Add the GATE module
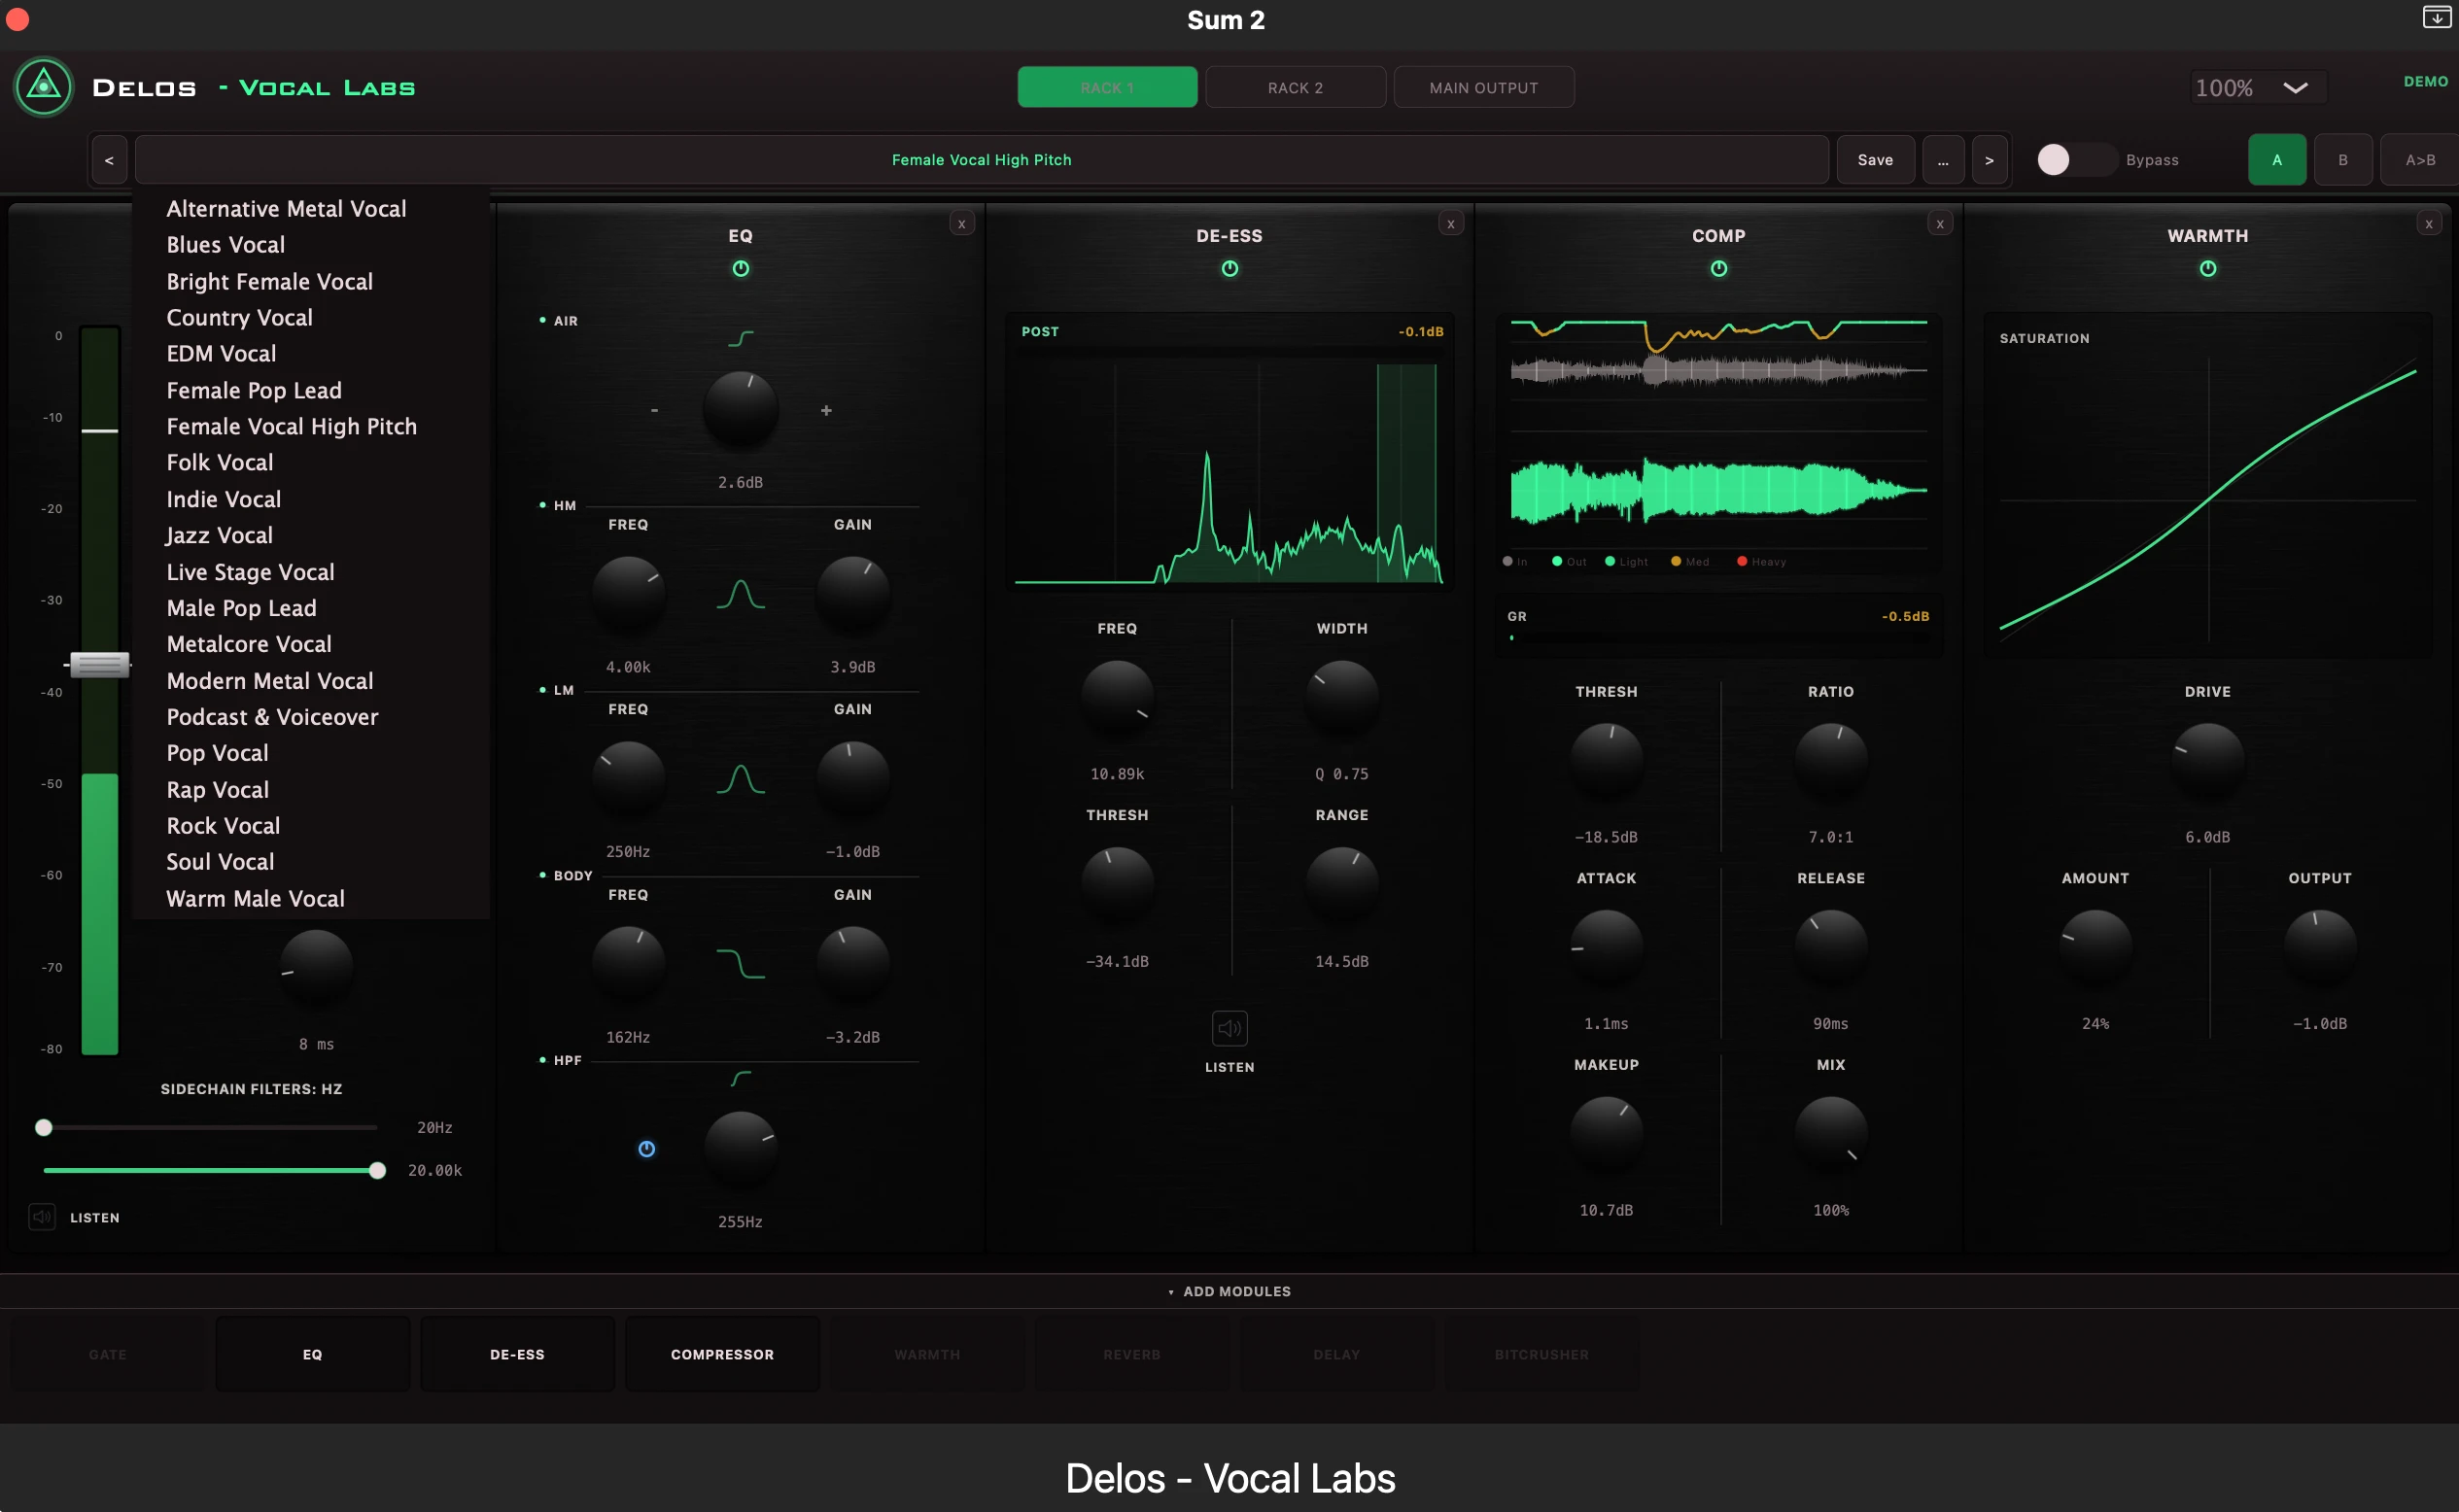This screenshot has height=1512, width=2459. coord(108,1354)
